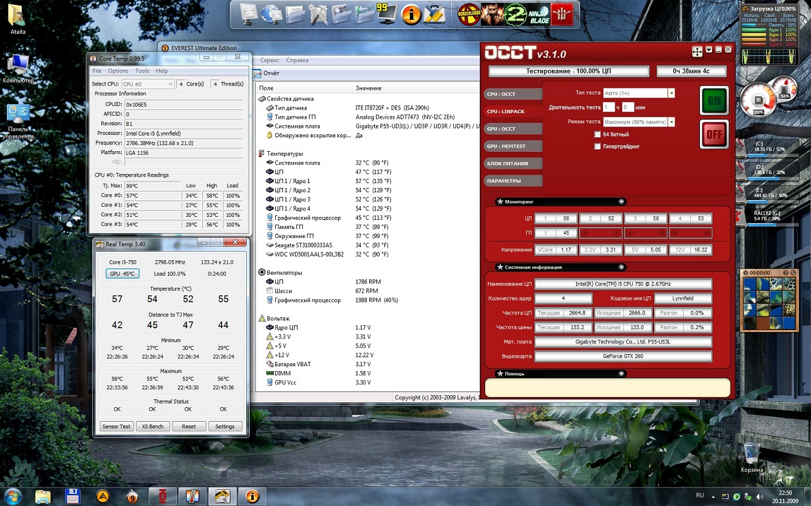
Task: Open the monitor with 99 badge in dock
Action: tap(387, 13)
